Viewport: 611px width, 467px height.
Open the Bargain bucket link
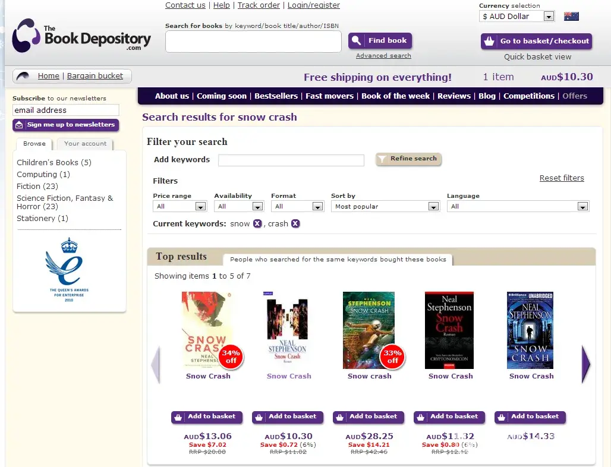point(95,76)
